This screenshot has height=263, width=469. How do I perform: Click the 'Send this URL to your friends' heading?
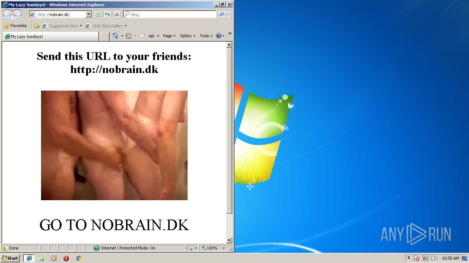(x=114, y=56)
